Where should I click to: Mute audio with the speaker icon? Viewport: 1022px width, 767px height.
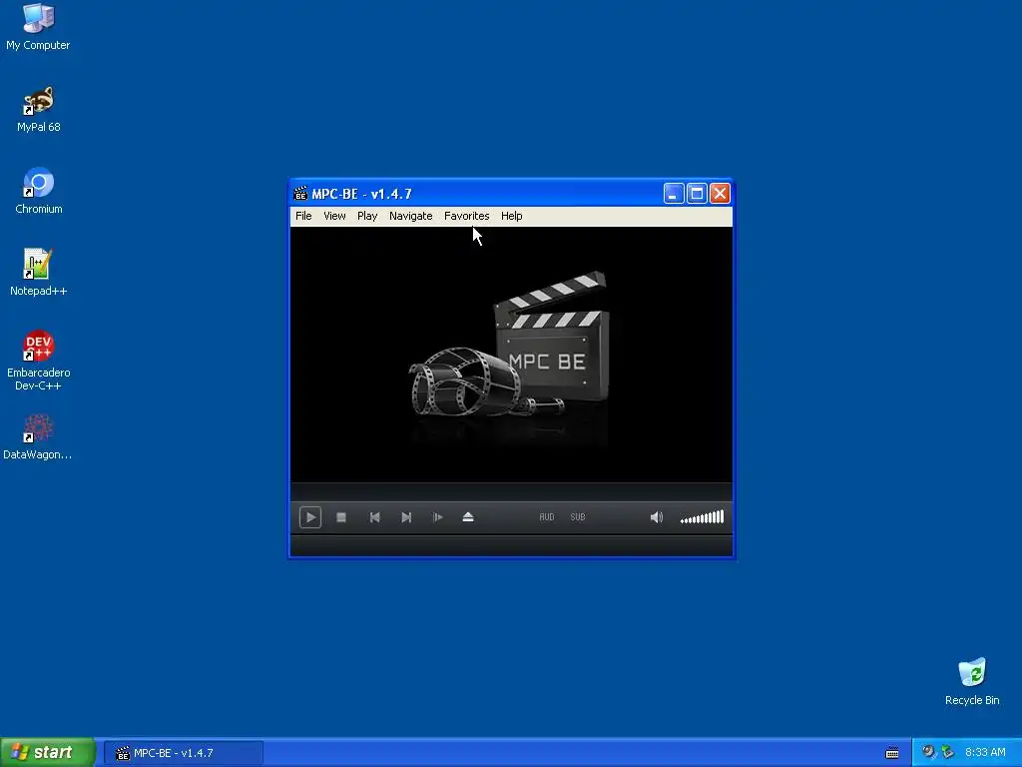click(657, 517)
